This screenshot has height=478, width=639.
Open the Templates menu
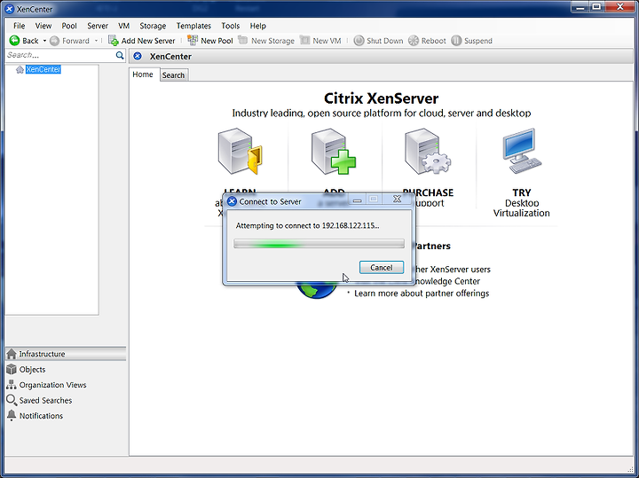tap(193, 26)
